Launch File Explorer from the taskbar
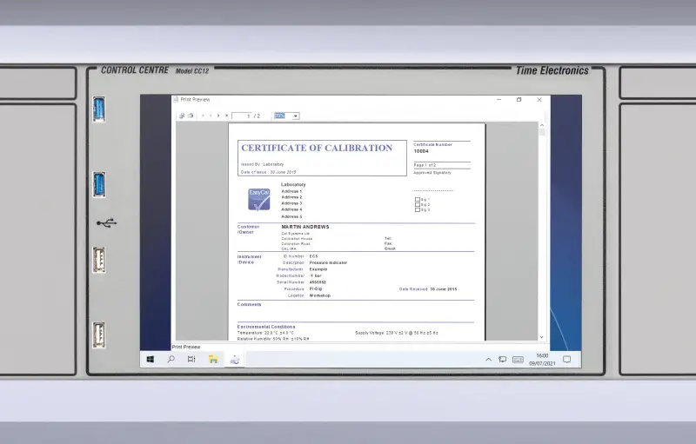This screenshot has width=696, height=444. point(213,360)
